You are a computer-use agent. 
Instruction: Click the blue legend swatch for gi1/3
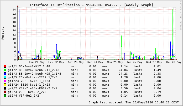tap(5, 74)
